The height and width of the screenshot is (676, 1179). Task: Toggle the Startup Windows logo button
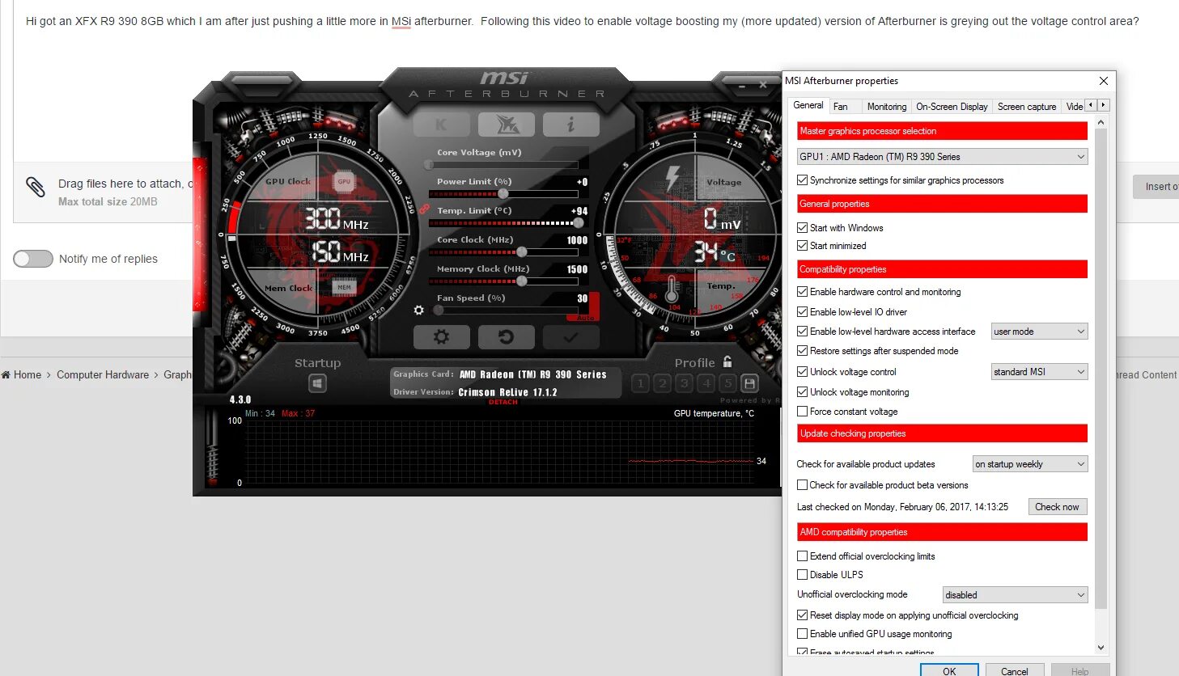click(318, 383)
